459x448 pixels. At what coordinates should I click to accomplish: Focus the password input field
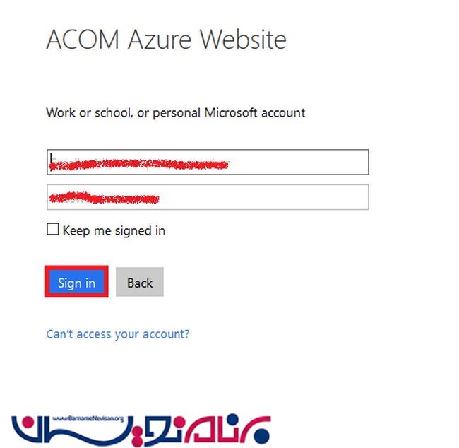coord(208,197)
